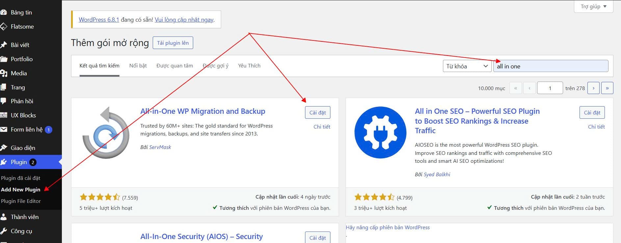This screenshot has width=621, height=243.
Task: Install All-In-One Security (AIOS) plugin
Action: tap(318, 237)
